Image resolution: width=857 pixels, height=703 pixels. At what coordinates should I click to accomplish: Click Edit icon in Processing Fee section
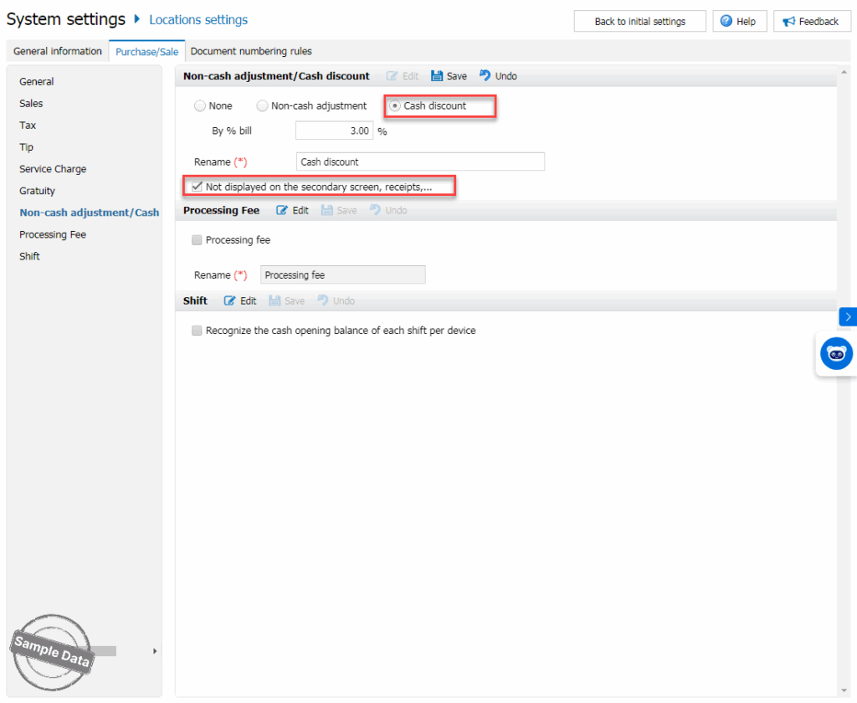click(283, 211)
